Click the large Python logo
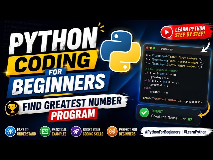This screenshot has height=160, width=213. tap(120, 51)
